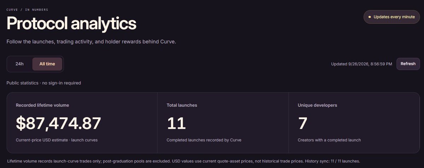
Task: Click the Updates every minute badge
Action: 391,17
